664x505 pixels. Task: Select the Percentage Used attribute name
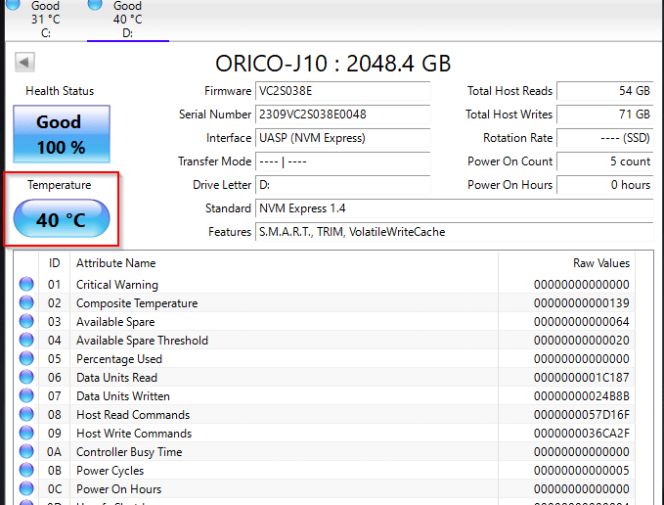[119, 359]
